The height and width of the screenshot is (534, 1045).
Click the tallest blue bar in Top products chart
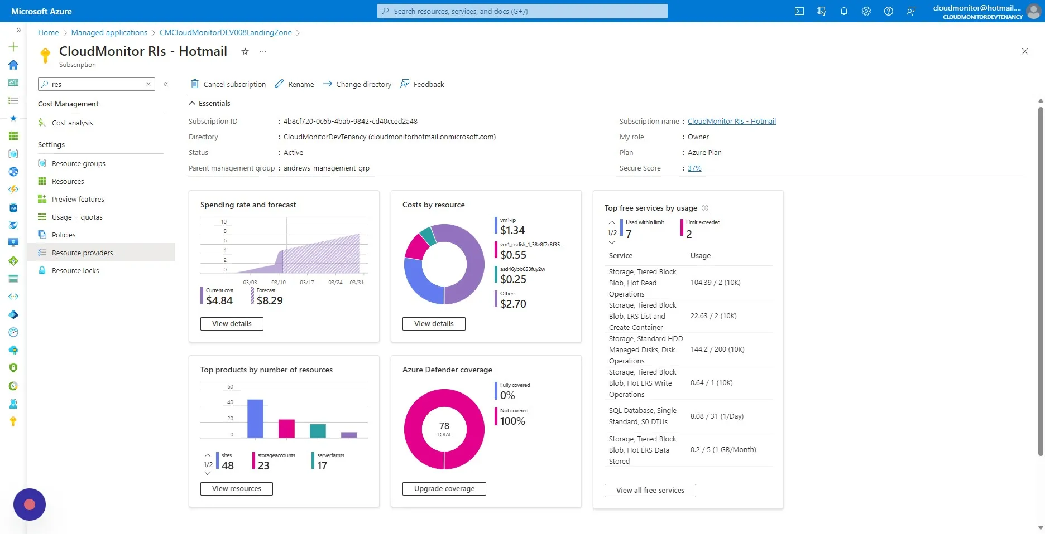pos(255,419)
